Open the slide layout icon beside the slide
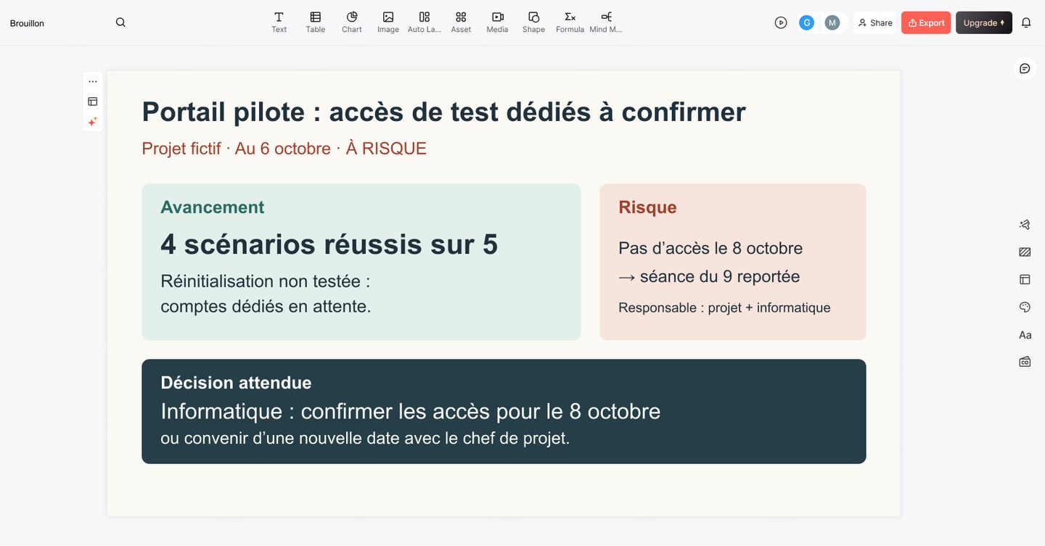 coord(93,102)
